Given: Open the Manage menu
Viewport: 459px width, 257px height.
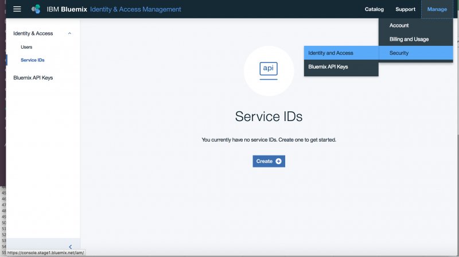Looking at the screenshot, I should click(437, 9).
